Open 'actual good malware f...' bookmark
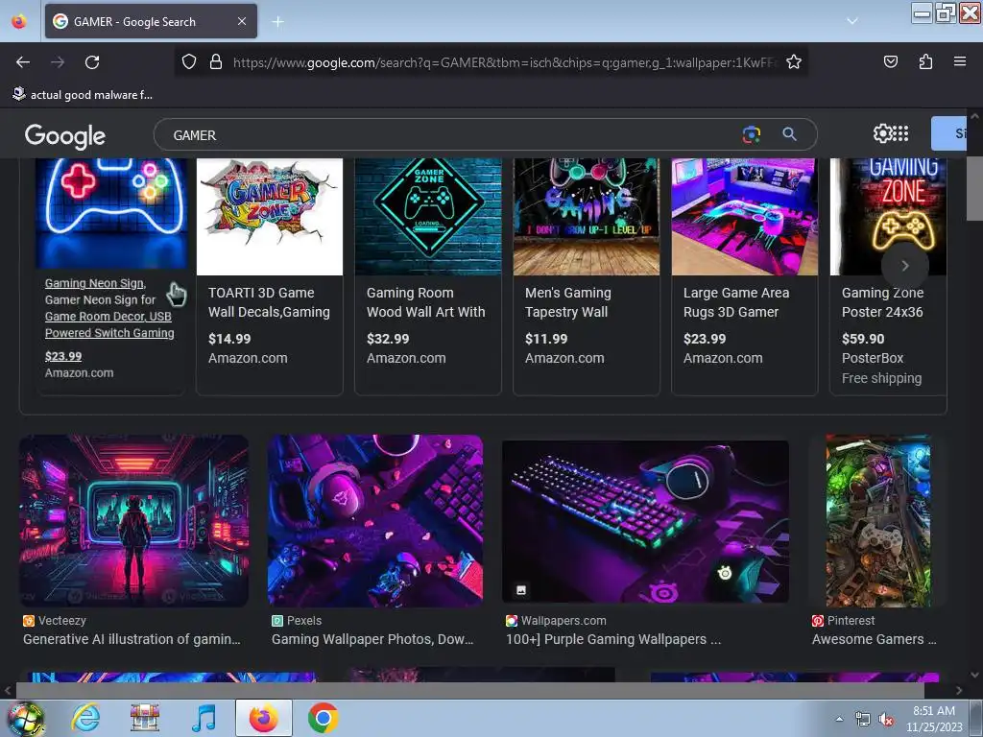This screenshot has width=983, height=737. click(x=83, y=95)
